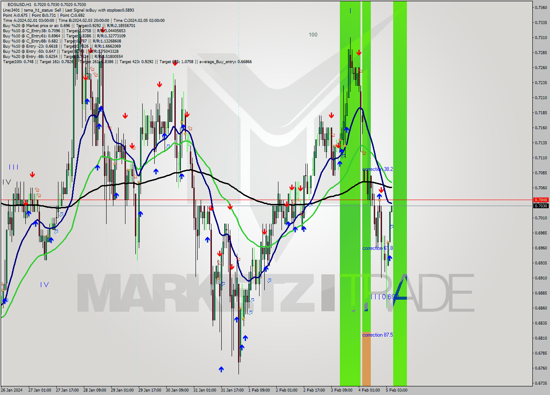Select the 'correction 61.8' label
Image resolution: width=550 pixels, height=395 pixels.
pyautogui.click(x=377, y=248)
